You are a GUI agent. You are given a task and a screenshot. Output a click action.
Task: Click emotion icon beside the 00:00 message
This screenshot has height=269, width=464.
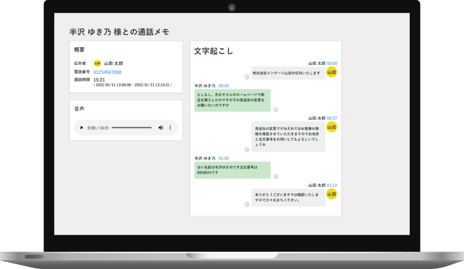(x=247, y=77)
